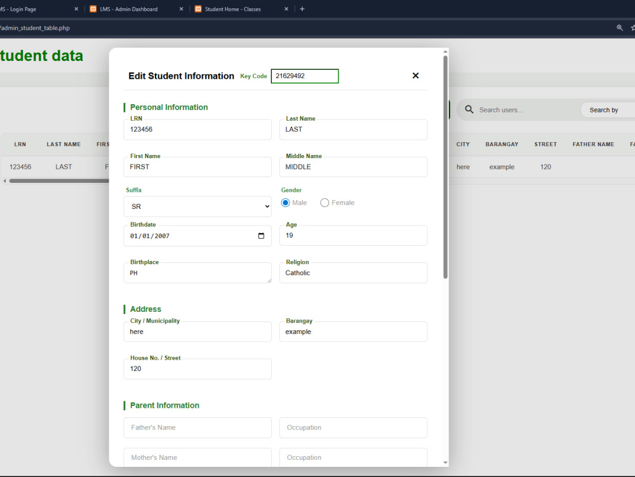Click the Middle Name input field

(353, 167)
